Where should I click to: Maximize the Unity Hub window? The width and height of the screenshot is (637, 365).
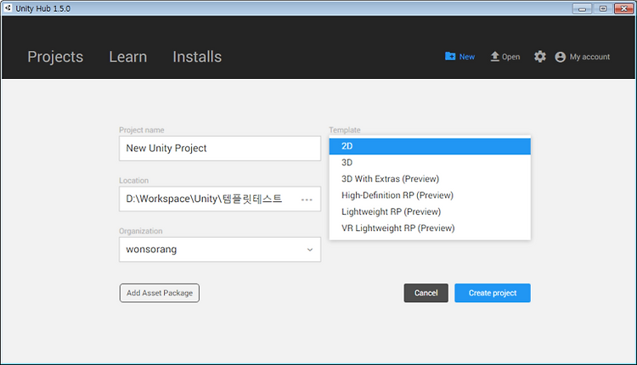(603, 8)
